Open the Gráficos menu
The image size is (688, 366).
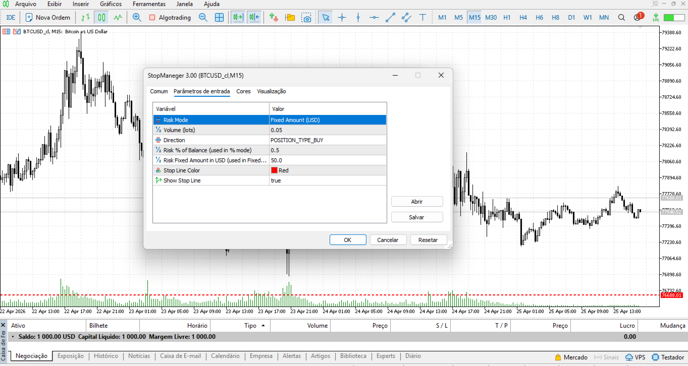pos(111,4)
